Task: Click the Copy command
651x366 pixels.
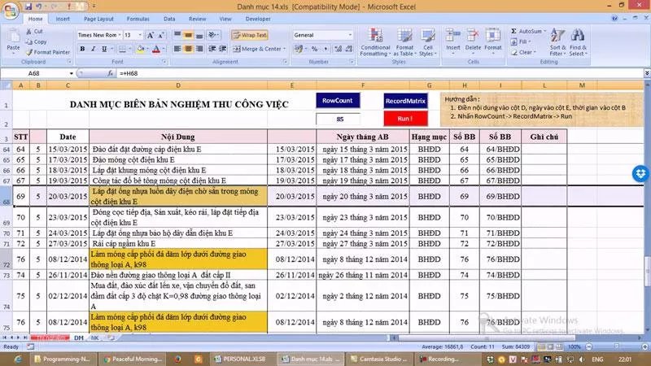Action: click(x=36, y=41)
